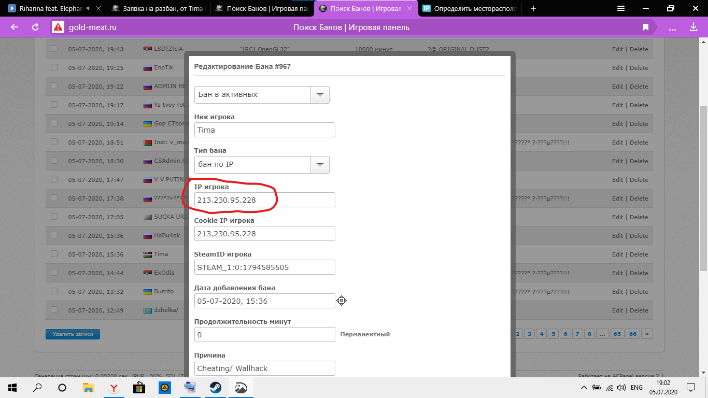Open the Yandex Browser hamburger menu
Screen dimensions: 708x398
620,8
